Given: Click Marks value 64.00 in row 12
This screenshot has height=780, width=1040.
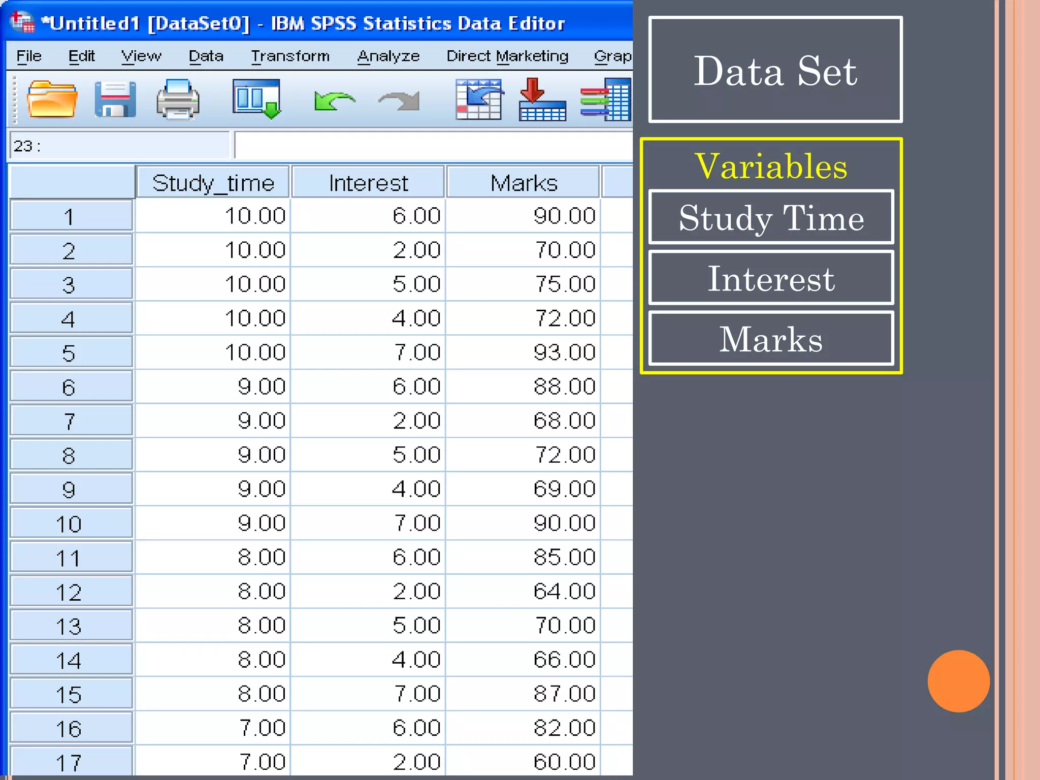Looking at the screenshot, I should tap(523, 591).
